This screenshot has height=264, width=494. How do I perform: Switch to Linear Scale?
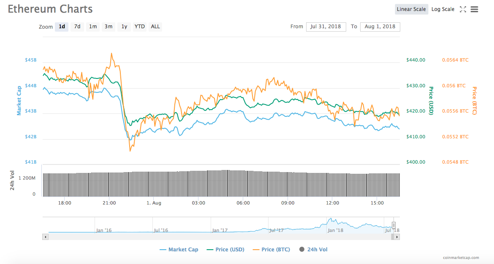pyautogui.click(x=411, y=9)
